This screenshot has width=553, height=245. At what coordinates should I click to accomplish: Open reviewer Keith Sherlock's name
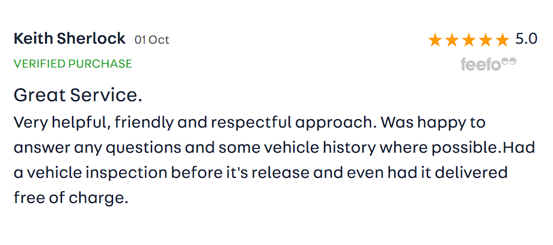[x=69, y=39]
